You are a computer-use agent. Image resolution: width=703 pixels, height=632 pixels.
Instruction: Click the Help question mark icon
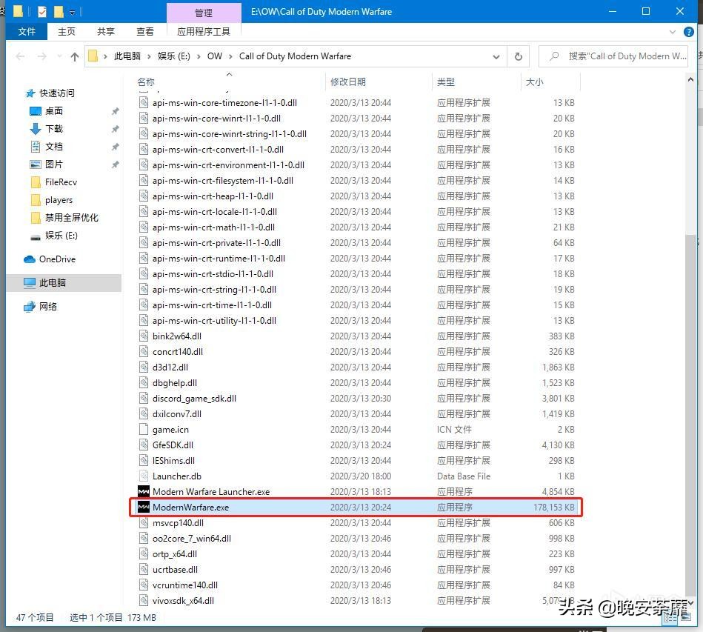(x=690, y=32)
